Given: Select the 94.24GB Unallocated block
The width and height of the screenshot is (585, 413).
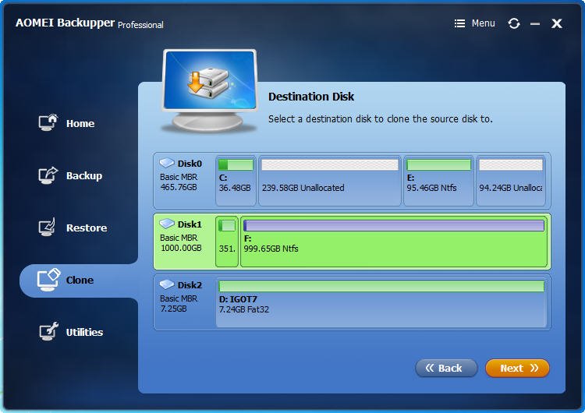Looking at the screenshot, I should (x=511, y=181).
